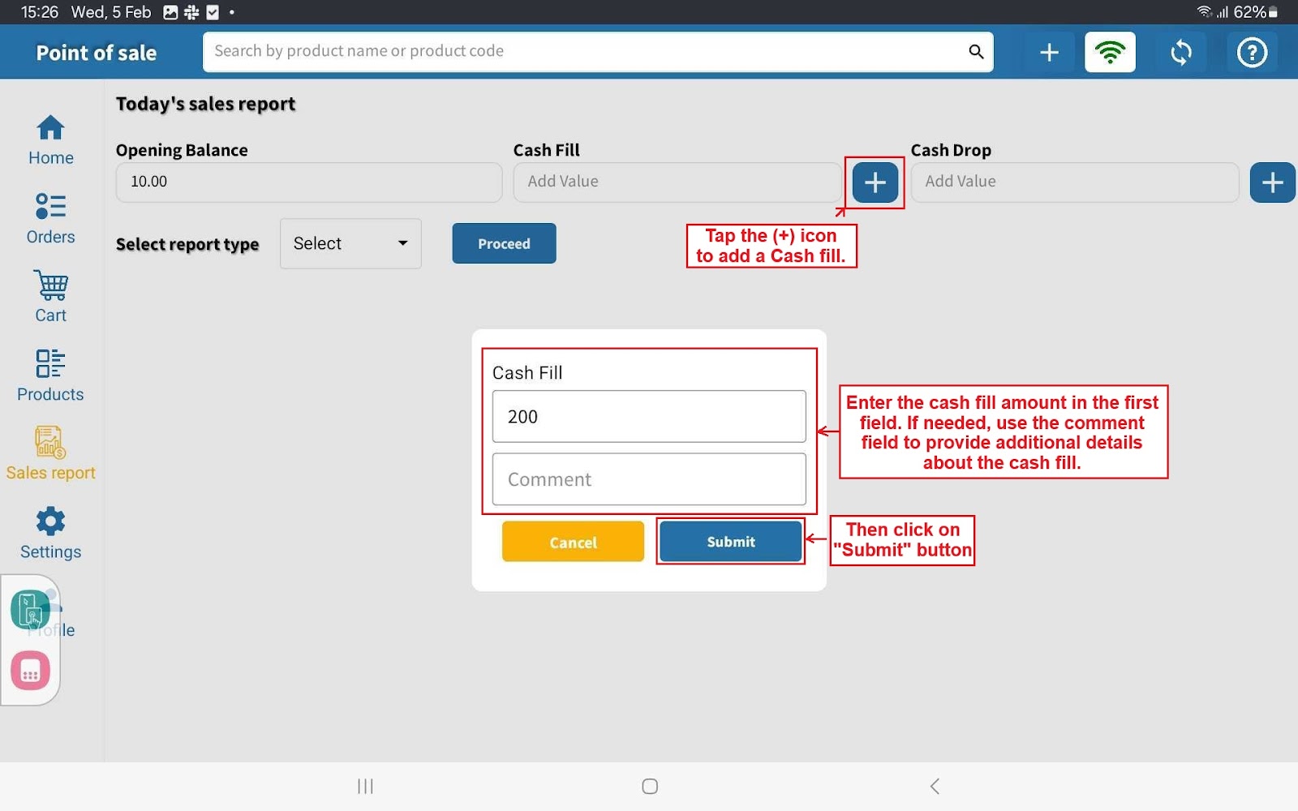The height and width of the screenshot is (811, 1298).
Task: Focus the Comment field
Action: [x=649, y=479]
